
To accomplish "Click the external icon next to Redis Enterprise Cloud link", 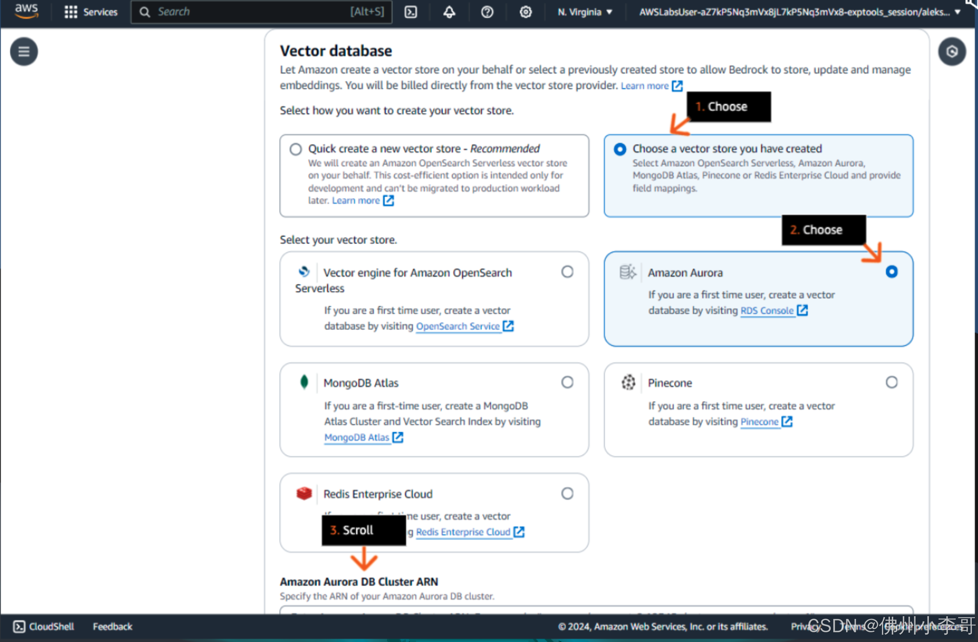I will [x=519, y=531].
